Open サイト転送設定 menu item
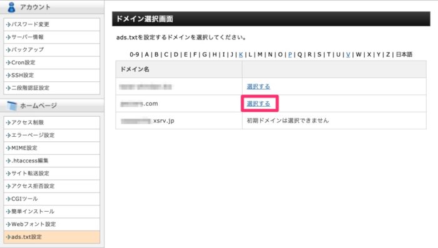 pos(52,173)
